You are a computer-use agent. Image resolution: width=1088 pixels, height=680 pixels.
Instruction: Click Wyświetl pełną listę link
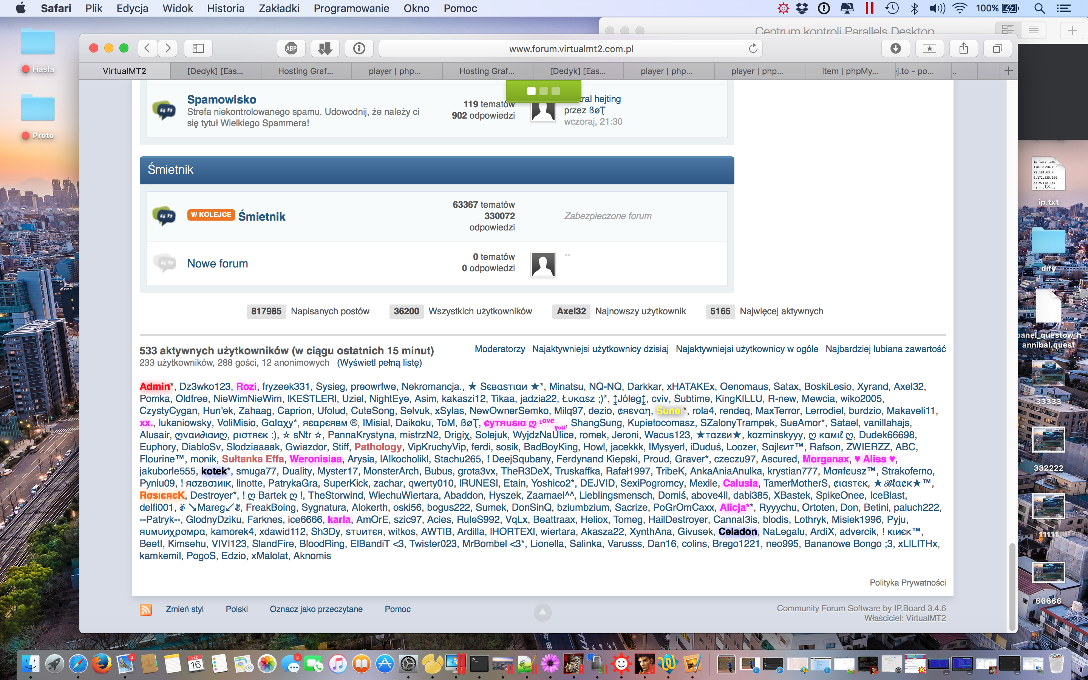point(379,363)
